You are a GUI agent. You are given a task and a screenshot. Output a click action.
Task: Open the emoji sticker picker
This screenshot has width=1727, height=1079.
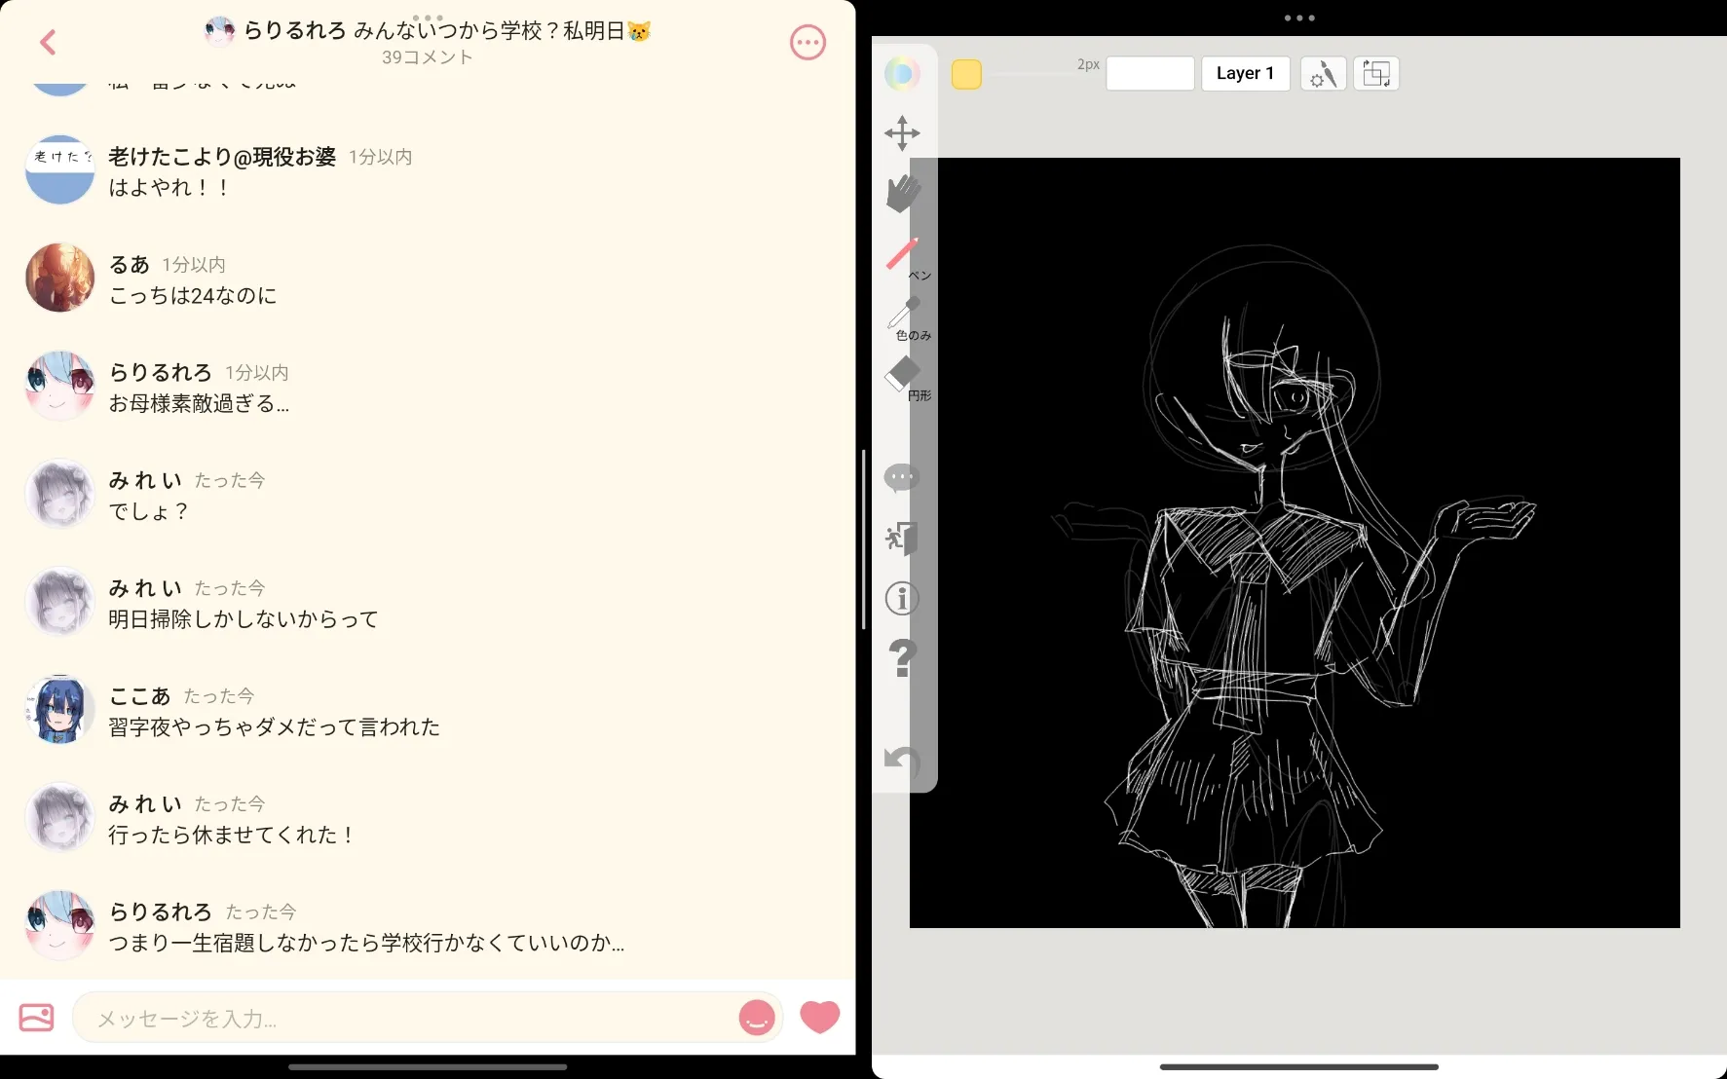tap(757, 1018)
